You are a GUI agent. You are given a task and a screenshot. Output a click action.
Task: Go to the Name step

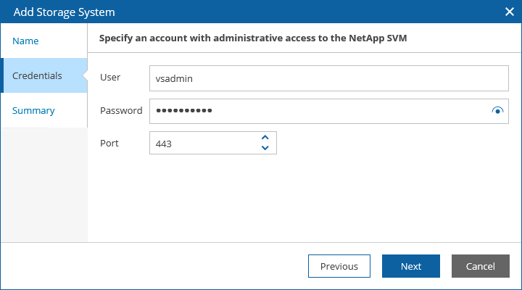(x=26, y=41)
